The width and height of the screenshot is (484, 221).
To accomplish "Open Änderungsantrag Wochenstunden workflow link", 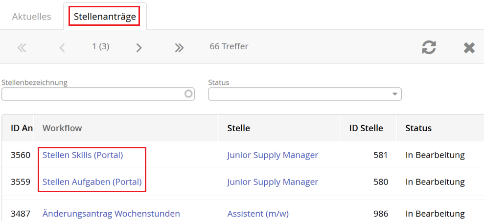I will 111,214.
